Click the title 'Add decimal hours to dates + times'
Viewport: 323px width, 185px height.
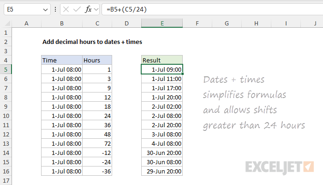[92, 42]
